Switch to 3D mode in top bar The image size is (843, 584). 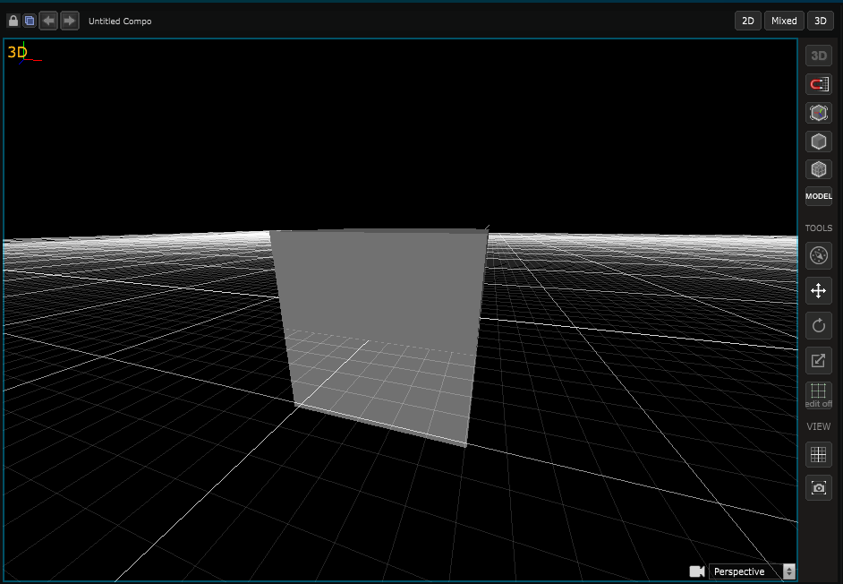pyautogui.click(x=821, y=21)
